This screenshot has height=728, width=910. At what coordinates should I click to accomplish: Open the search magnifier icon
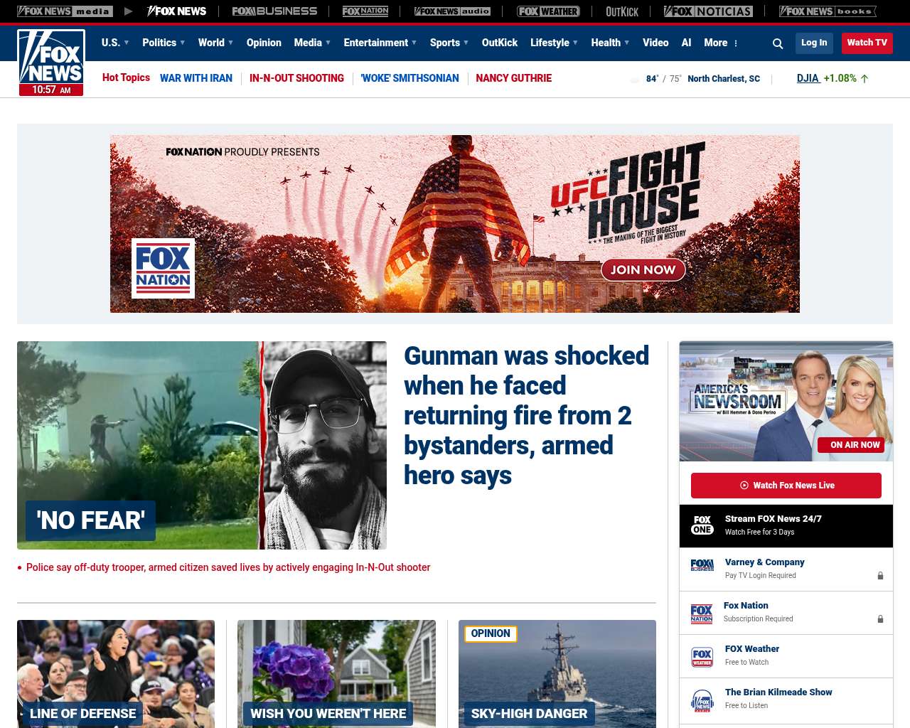pyautogui.click(x=778, y=43)
